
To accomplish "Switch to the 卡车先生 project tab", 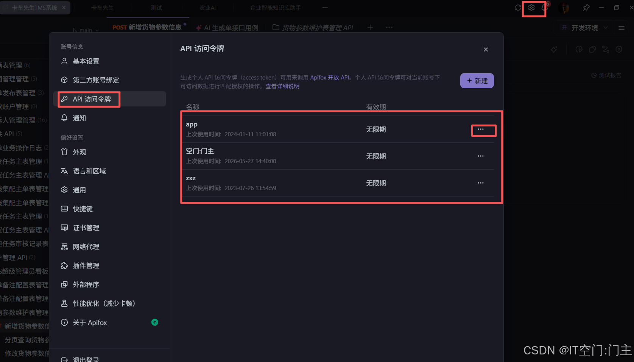I will point(102,8).
